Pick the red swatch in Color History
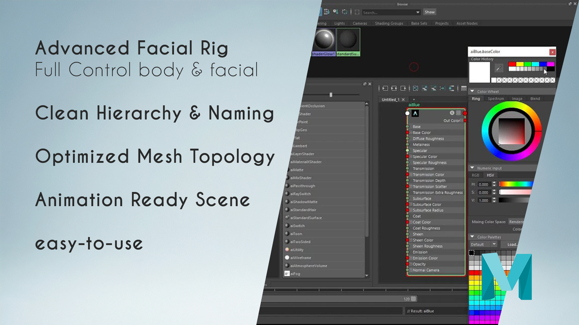The image size is (579, 325). (512, 64)
